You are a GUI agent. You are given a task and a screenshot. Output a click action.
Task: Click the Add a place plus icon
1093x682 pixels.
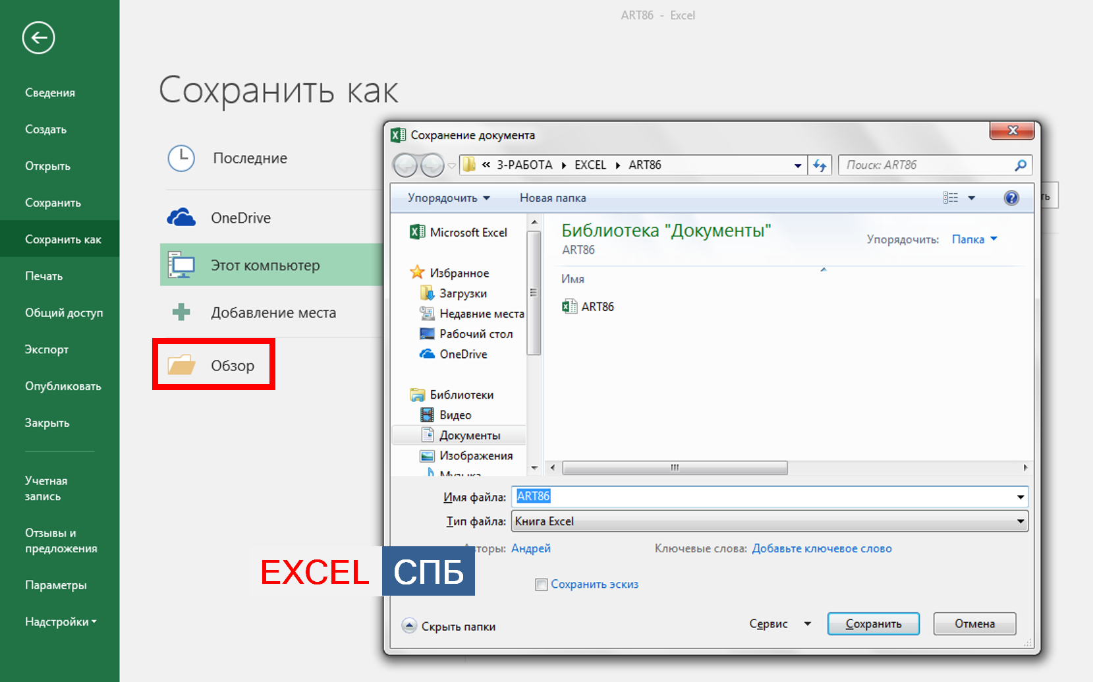(x=181, y=312)
